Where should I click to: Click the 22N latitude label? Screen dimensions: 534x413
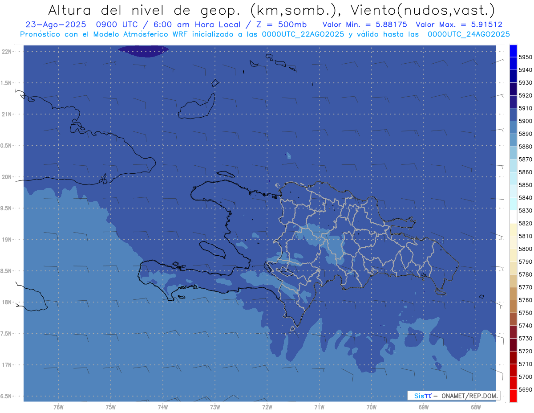tap(7, 51)
